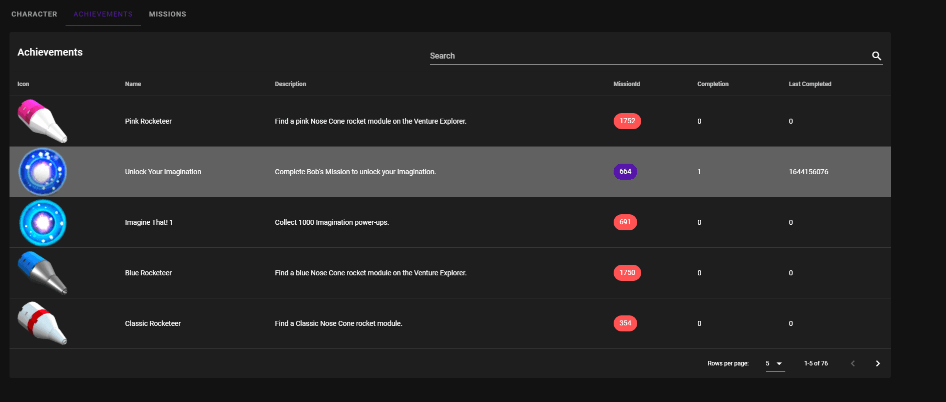Select the Achievements tab
Image resolution: width=946 pixels, height=402 pixels.
pos(103,14)
